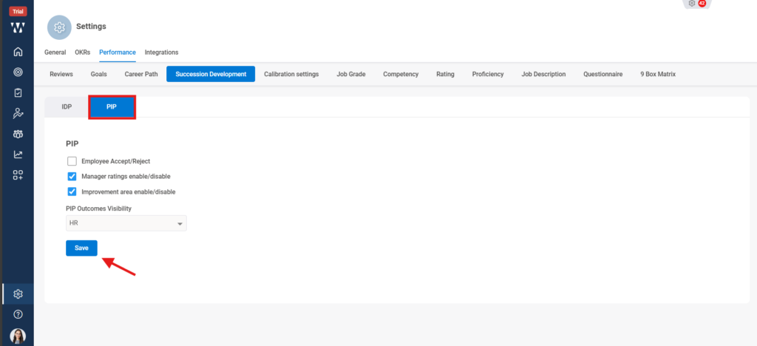Go to Reviews sub-tab

[x=61, y=75]
